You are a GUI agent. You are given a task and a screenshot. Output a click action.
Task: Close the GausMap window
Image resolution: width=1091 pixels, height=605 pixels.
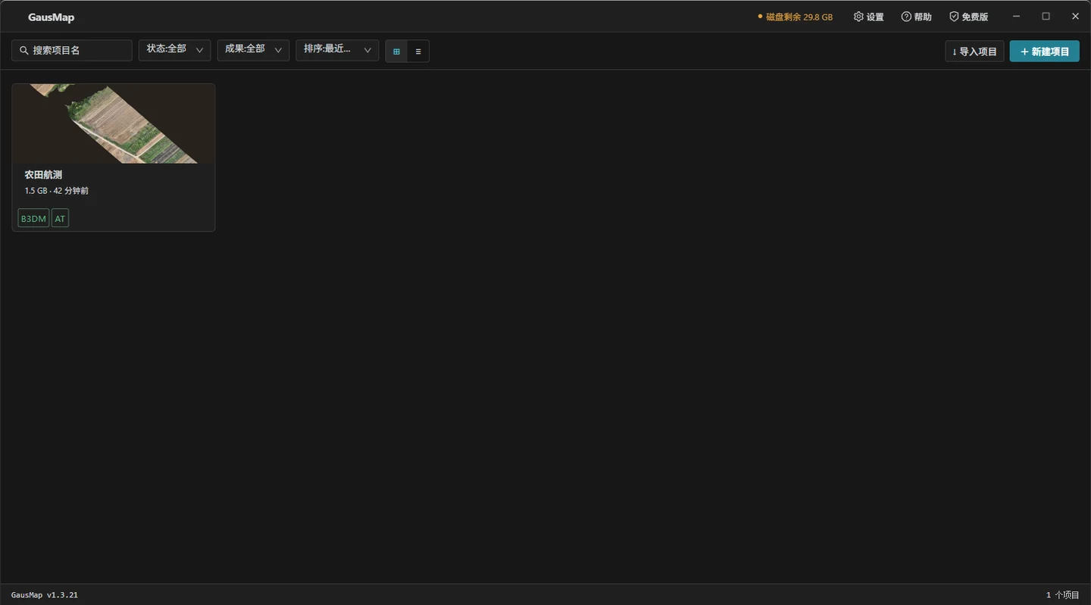[x=1075, y=16]
